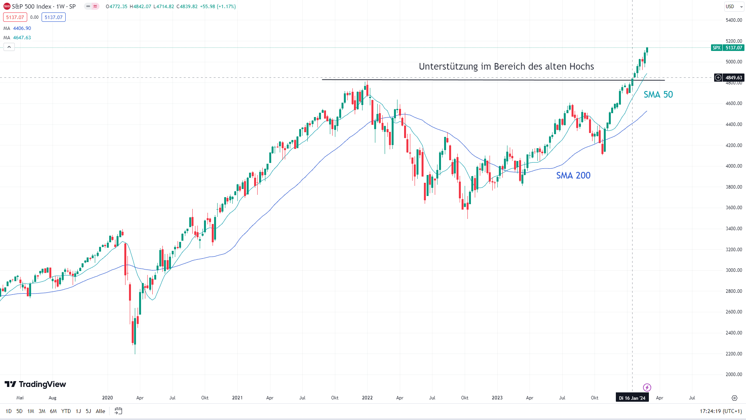Set time range to 3M
Viewport: 746px width, 420px height.
42,411
